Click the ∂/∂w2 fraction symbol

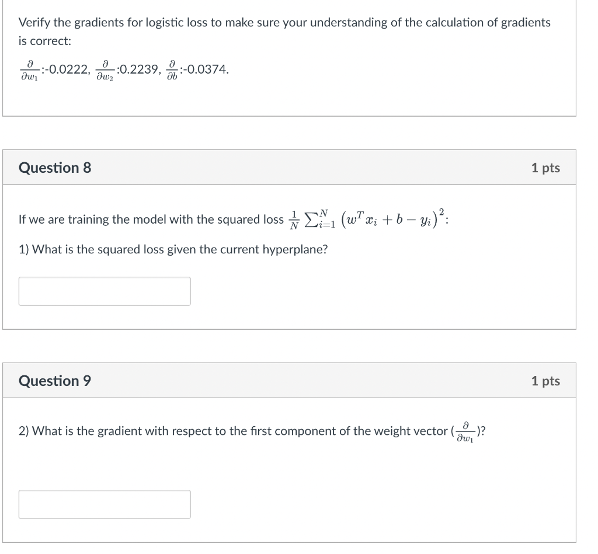tap(105, 70)
